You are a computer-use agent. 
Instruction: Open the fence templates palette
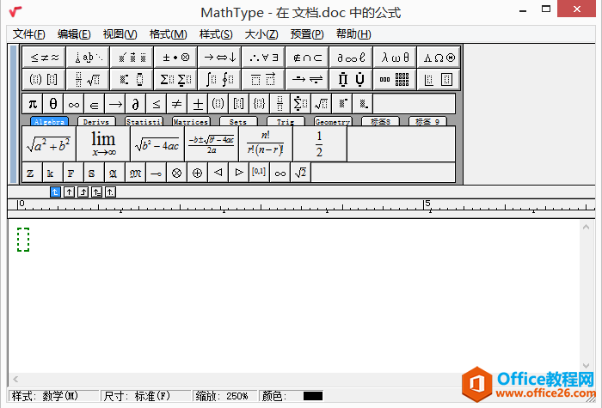(x=45, y=79)
